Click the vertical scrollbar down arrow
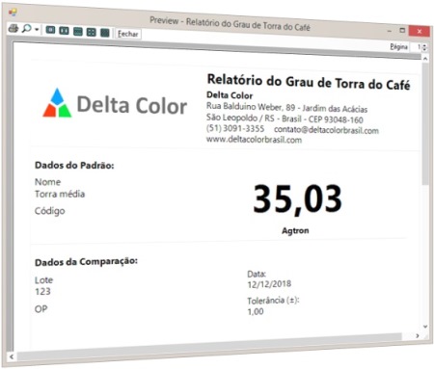 click(x=425, y=327)
